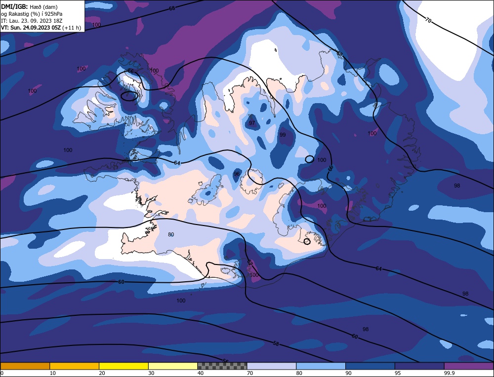
Task: Click the 'DMI/IGB: Hæð (dam)' title text
Action: click(x=29, y=6)
